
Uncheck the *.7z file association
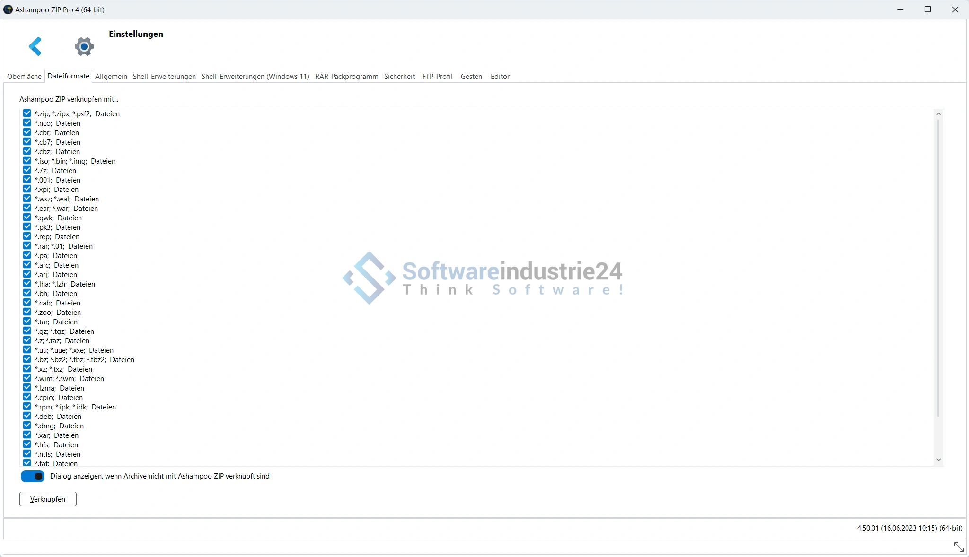[27, 170]
